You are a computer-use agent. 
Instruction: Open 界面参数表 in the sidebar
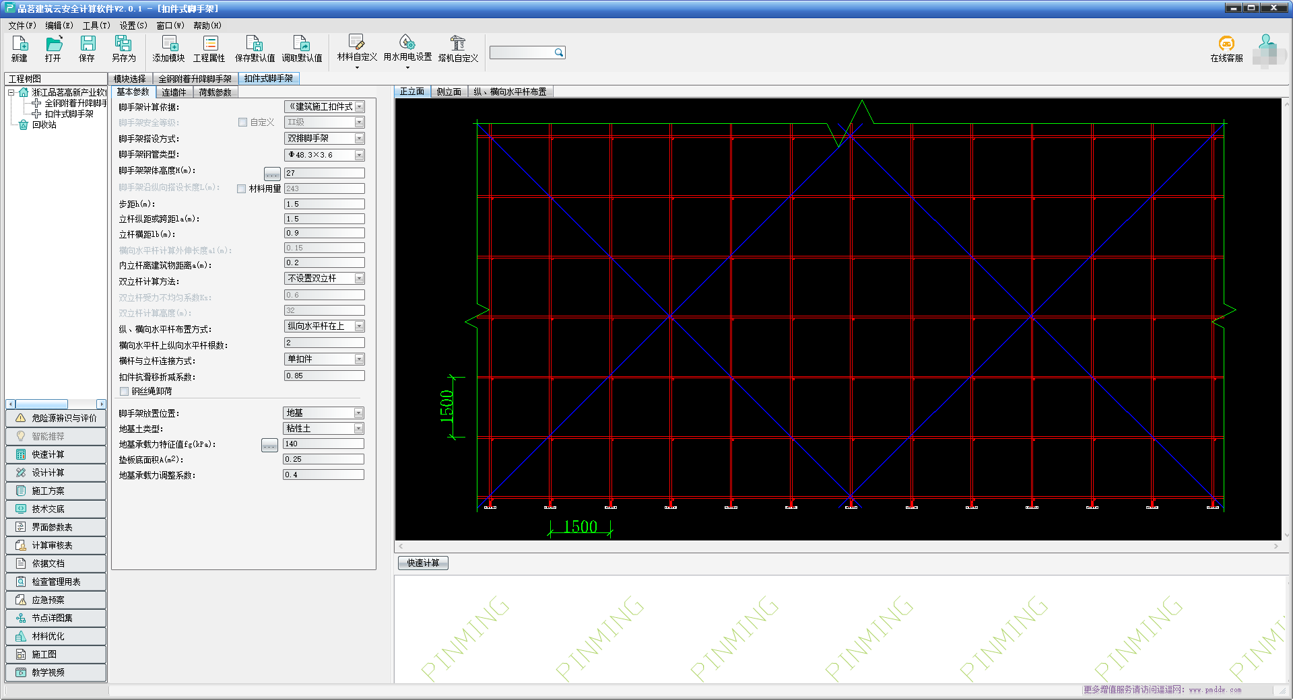click(56, 527)
